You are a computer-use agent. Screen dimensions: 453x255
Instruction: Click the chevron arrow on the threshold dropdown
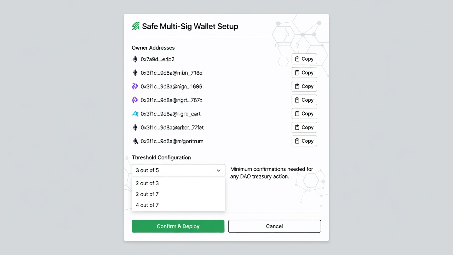click(218, 170)
